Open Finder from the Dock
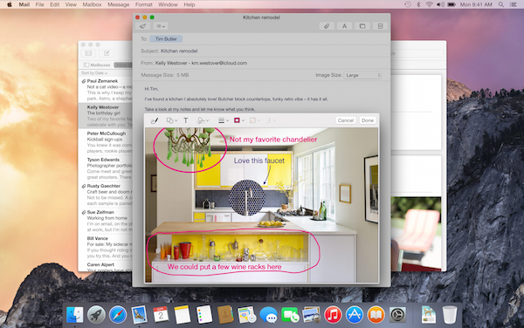Image resolution: width=524 pixels, height=328 pixels. 74,315
